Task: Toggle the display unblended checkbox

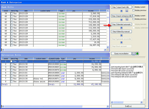Action: click(134, 28)
